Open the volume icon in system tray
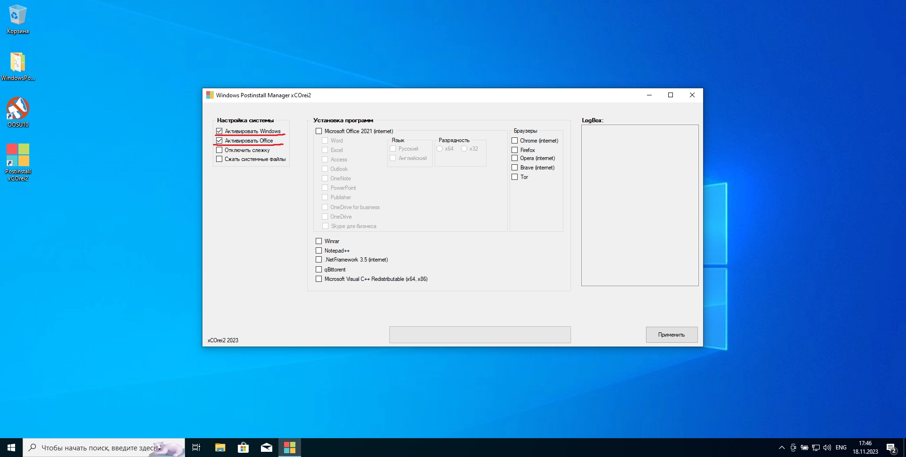This screenshot has height=457, width=906. click(x=827, y=448)
